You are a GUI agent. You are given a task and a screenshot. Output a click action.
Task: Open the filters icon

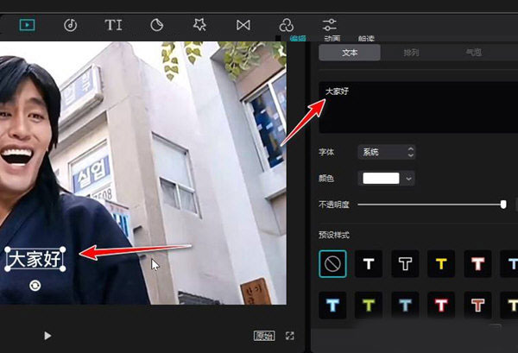287,25
